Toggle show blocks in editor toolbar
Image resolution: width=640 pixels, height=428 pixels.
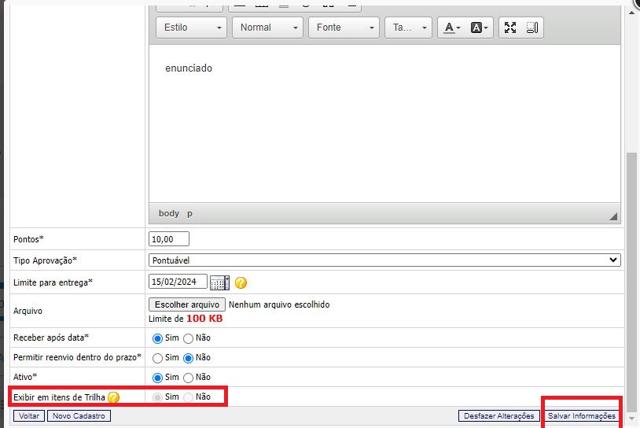pos(531,28)
